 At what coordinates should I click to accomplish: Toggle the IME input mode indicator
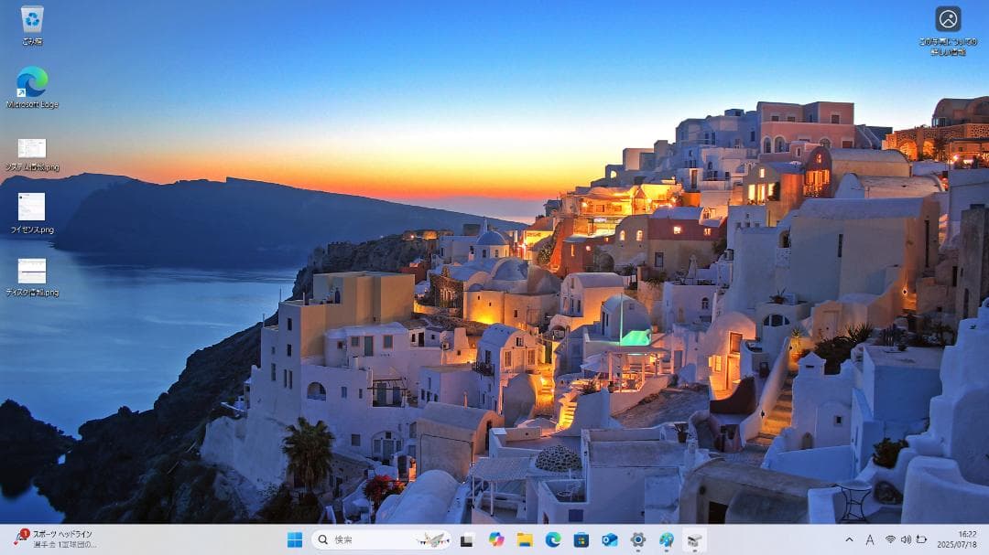870,539
